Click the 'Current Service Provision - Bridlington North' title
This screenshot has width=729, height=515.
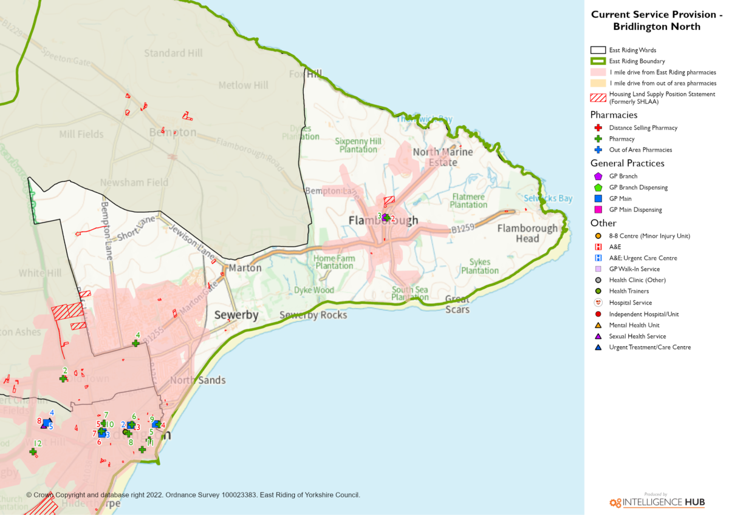[656, 21]
